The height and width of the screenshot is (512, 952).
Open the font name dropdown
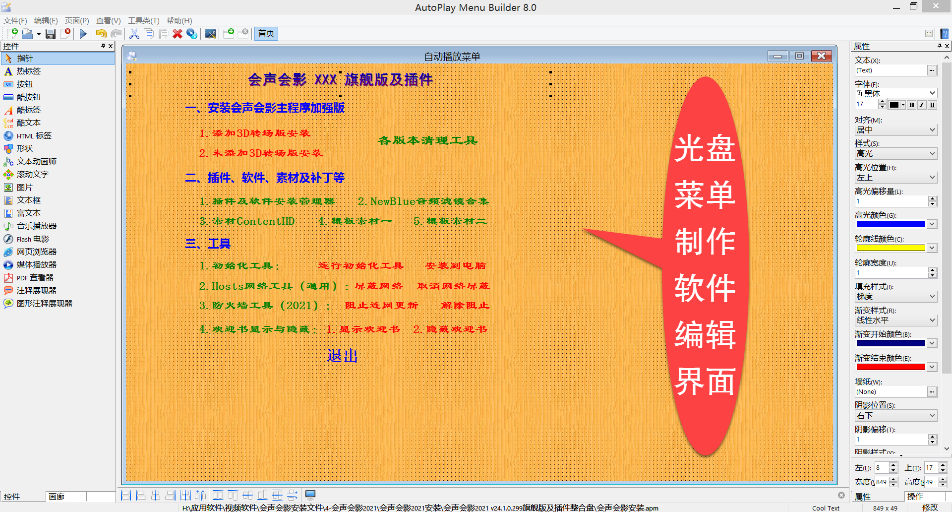[932, 93]
